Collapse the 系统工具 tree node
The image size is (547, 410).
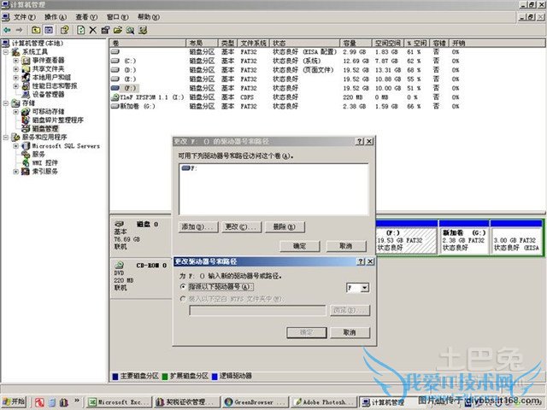click(6, 52)
